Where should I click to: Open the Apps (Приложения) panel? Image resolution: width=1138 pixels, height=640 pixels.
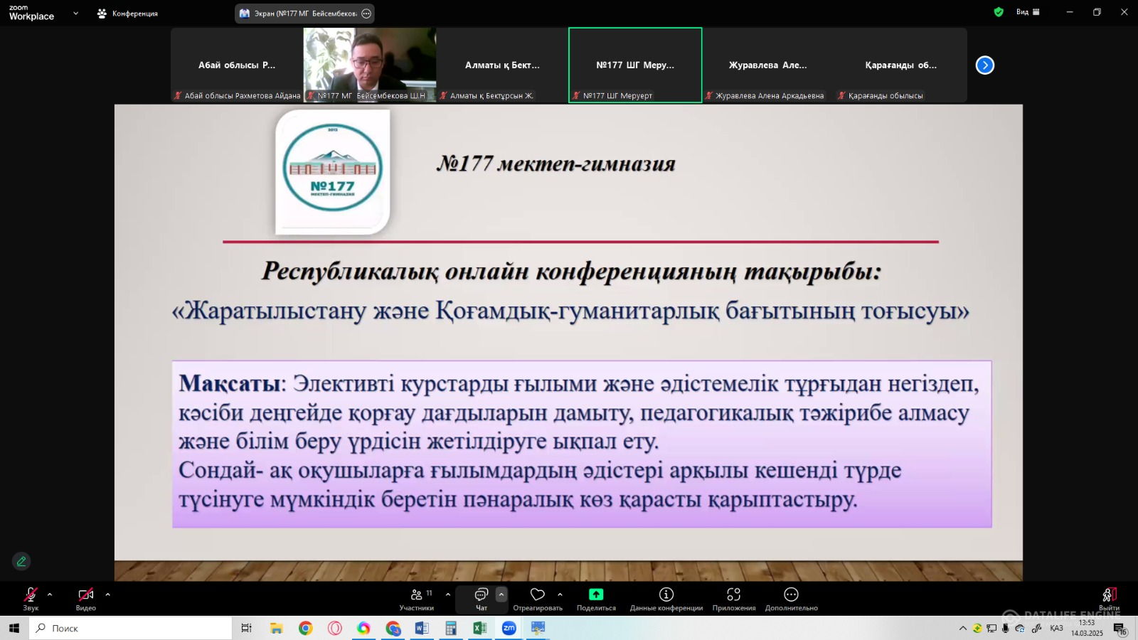coord(734,598)
